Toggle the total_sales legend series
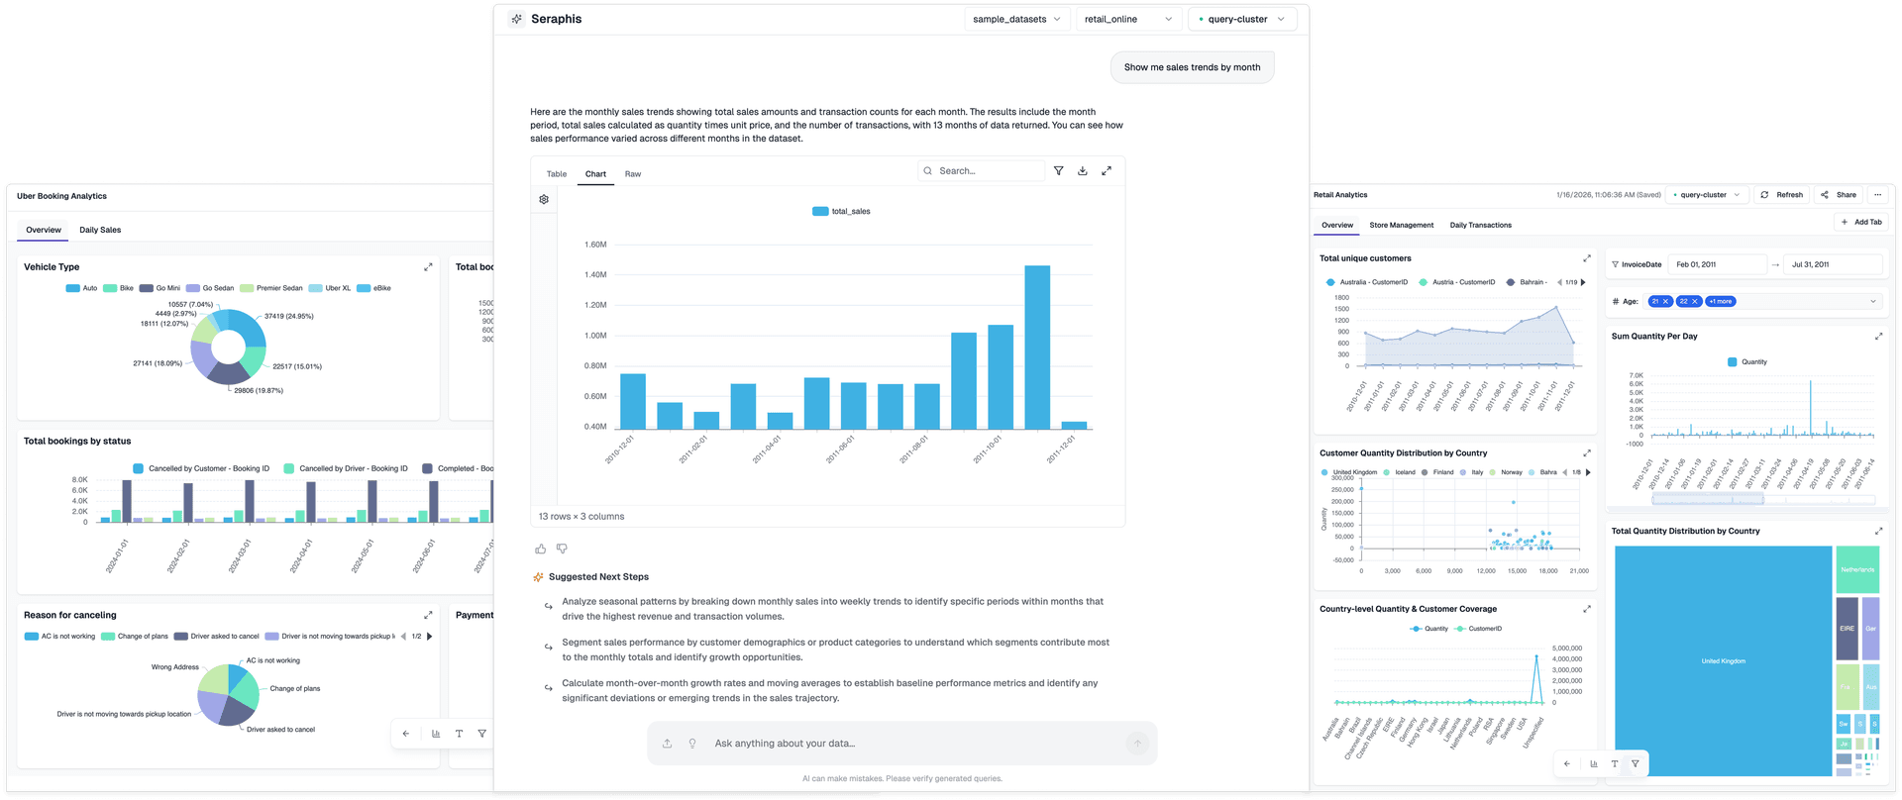Image resolution: width=1902 pixels, height=800 pixels. click(841, 211)
